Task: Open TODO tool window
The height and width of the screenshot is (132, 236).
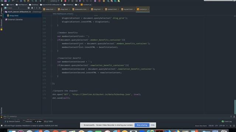Action: 49,121
